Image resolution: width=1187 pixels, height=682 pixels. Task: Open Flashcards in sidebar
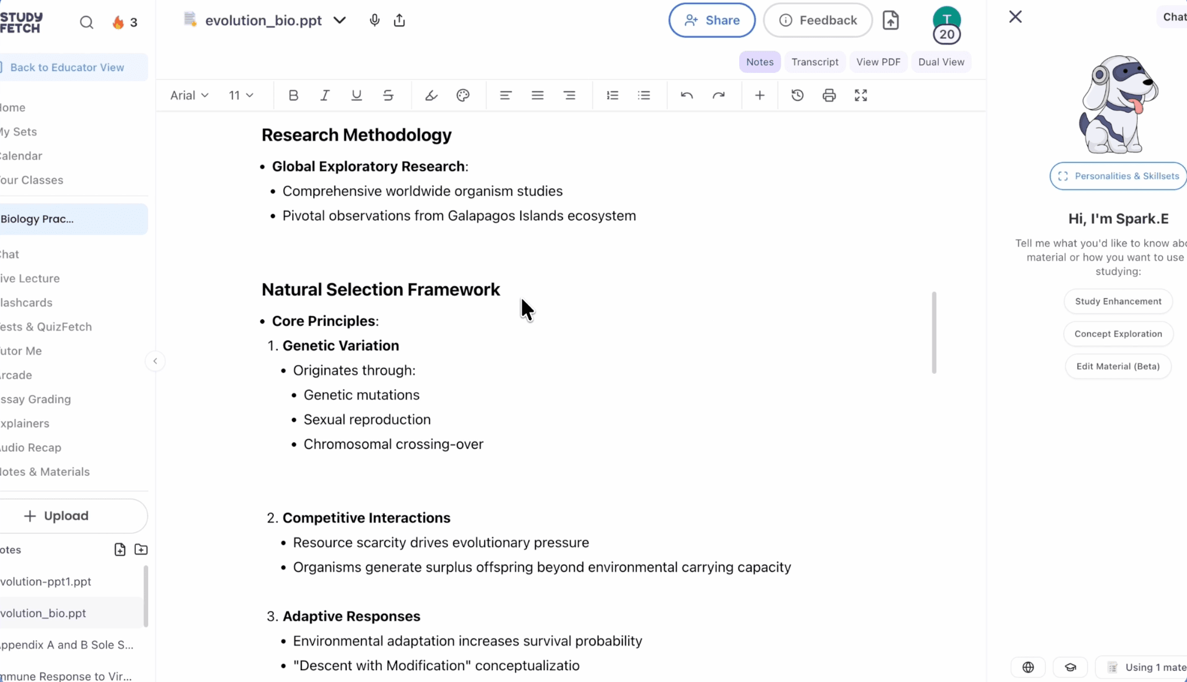point(26,302)
